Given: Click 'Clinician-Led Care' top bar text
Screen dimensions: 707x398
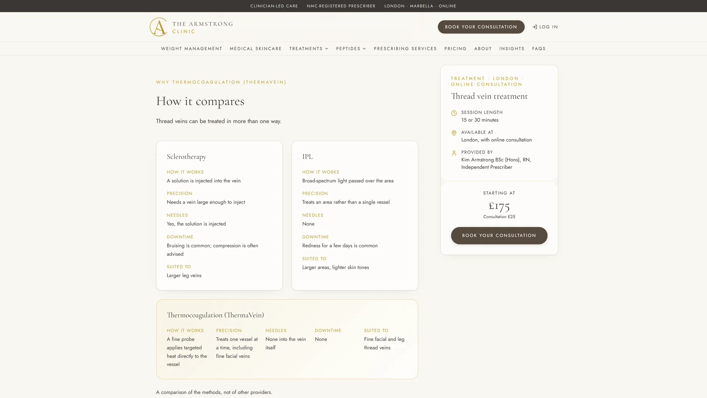Looking at the screenshot, I should pyautogui.click(x=274, y=6).
